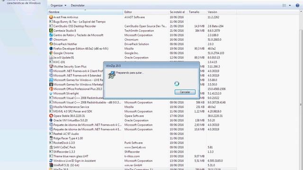Click the Mozilla Maintenance Service icon
The width and height of the screenshot is (303, 170).
[x=51, y=107]
